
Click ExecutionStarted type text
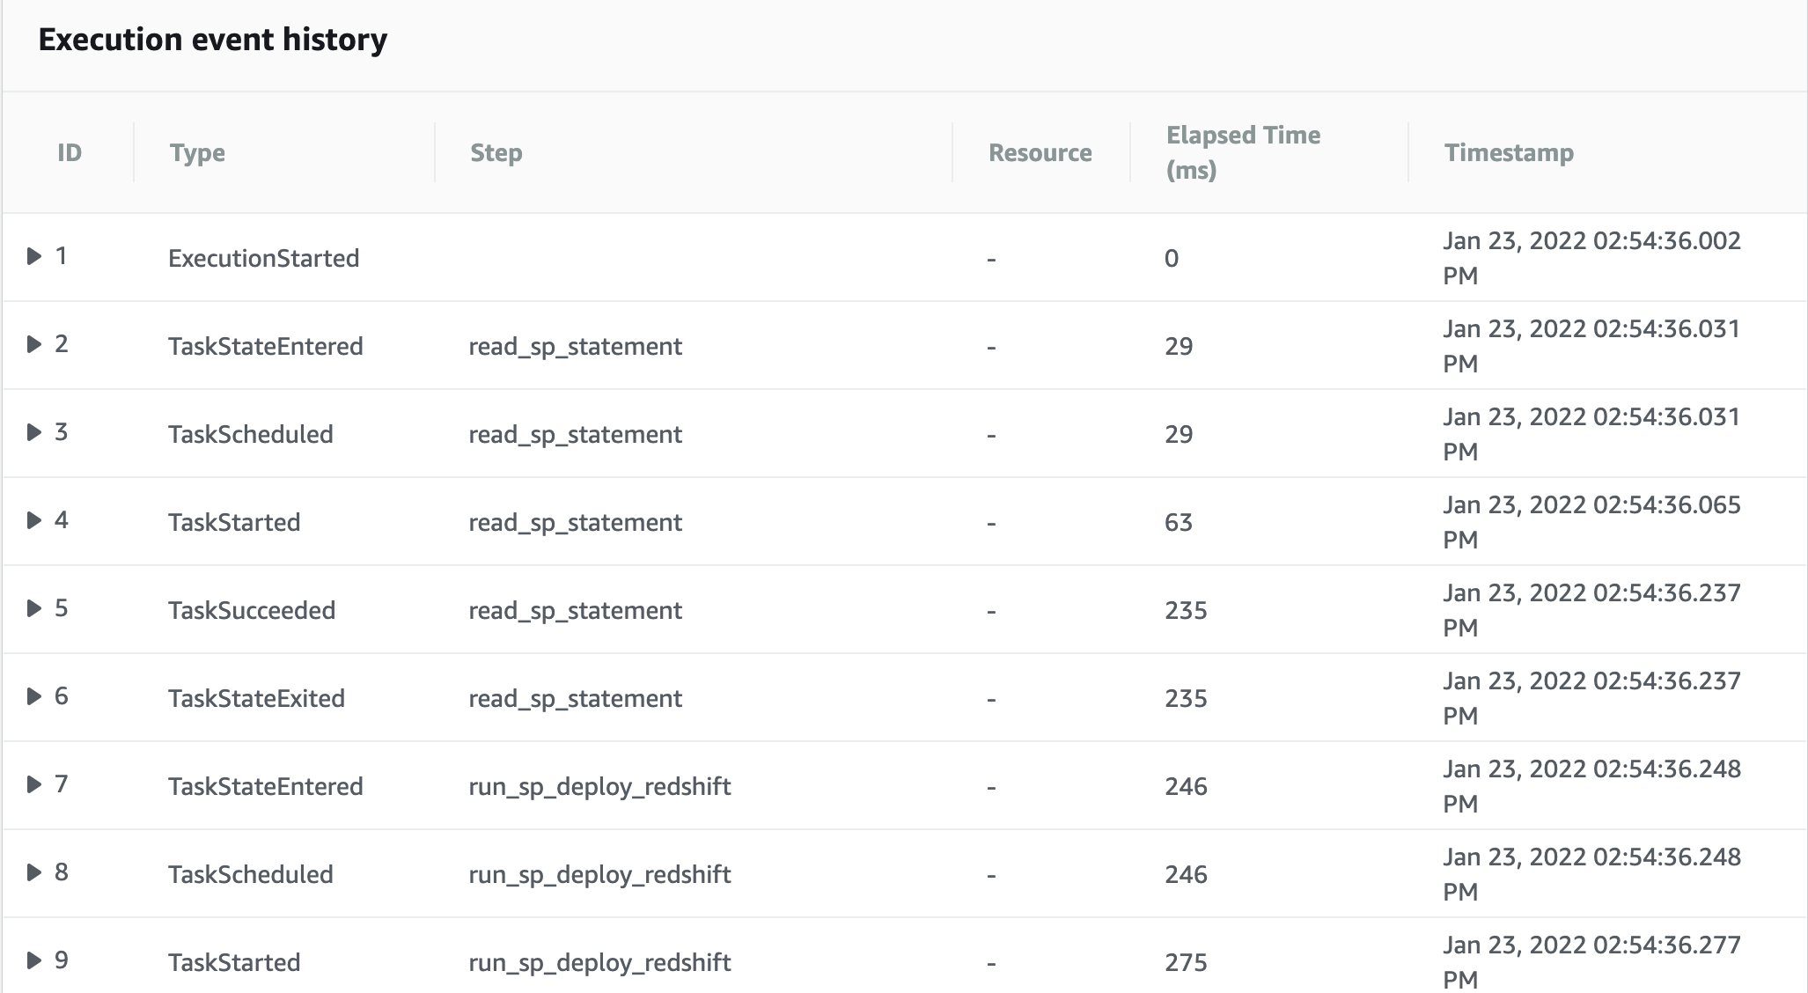[263, 259]
